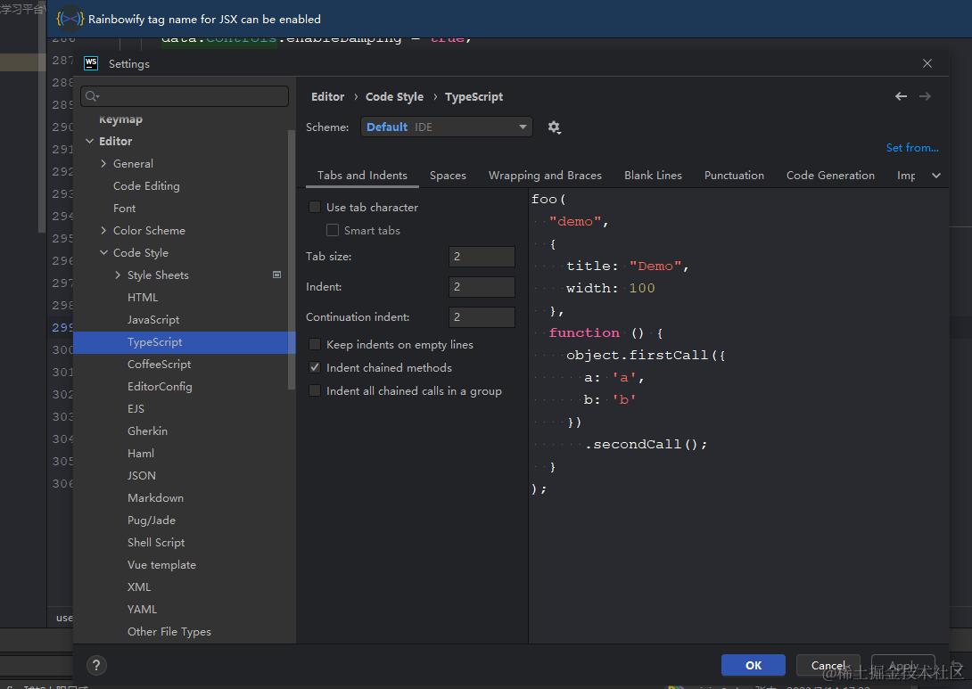This screenshot has width=972, height=689.
Task: Click the Set from... link
Action: (911, 148)
